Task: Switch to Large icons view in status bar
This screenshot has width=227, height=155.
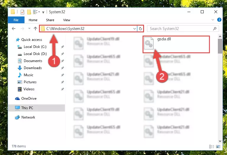Action: coord(218,147)
